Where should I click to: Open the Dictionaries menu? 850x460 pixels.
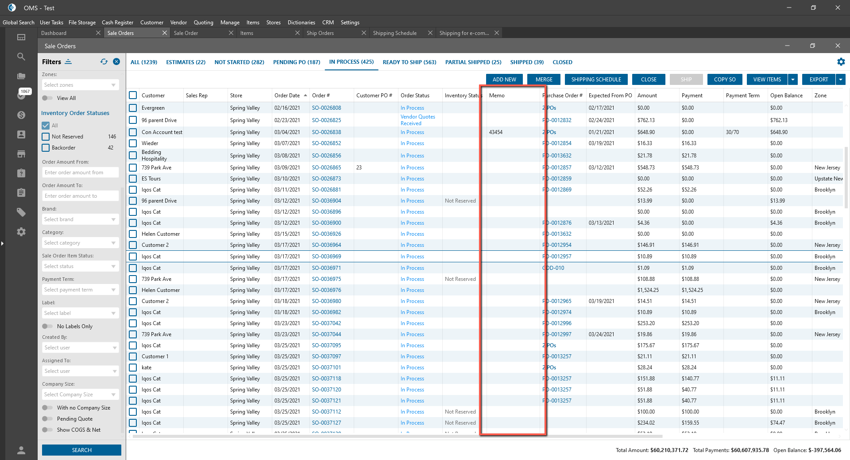coord(301,23)
